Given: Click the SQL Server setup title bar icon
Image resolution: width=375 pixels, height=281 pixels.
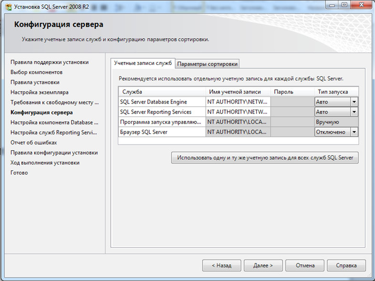Looking at the screenshot, I should coord(9,7).
